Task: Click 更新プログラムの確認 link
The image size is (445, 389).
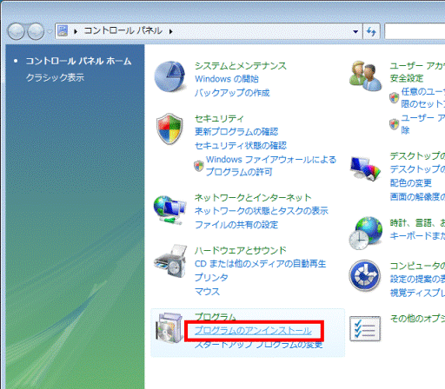Action: click(236, 132)
